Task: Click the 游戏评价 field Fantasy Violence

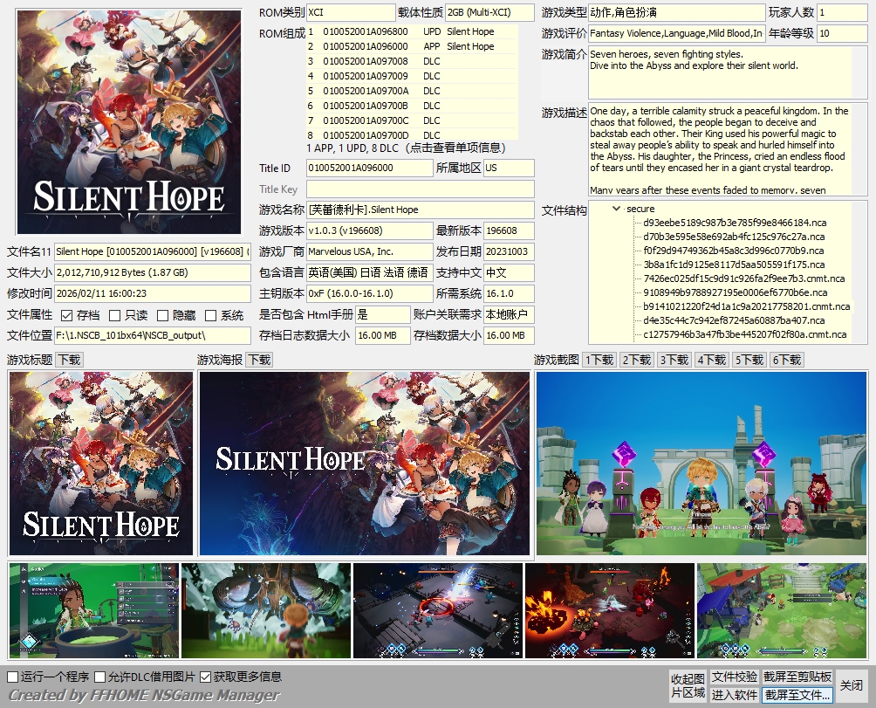Action: (x=676, y=33)
